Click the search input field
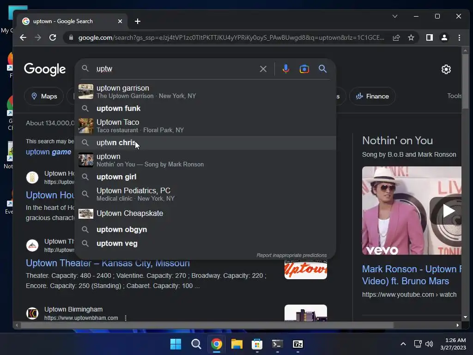Image resolution: width=473 pixels, height=355 pixels. pyautogui.click(x=175, y=69)
